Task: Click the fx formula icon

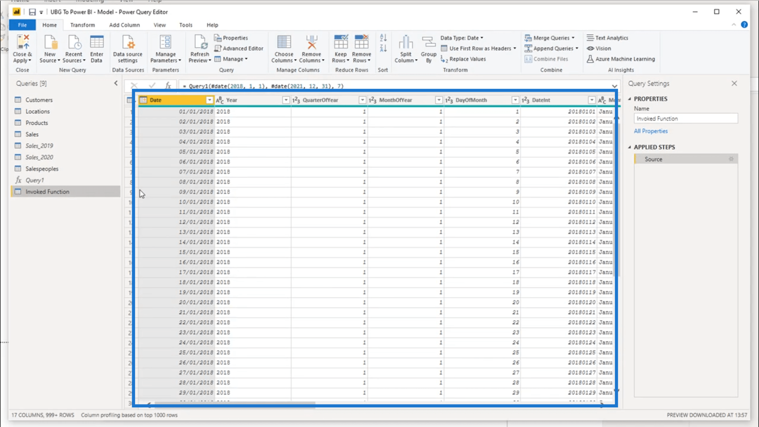Action: [168, 86]
